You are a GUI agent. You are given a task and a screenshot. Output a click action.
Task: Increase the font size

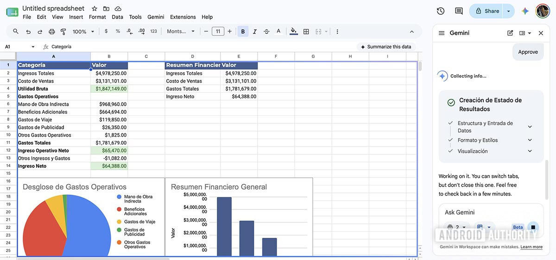(x=229, y=32)
